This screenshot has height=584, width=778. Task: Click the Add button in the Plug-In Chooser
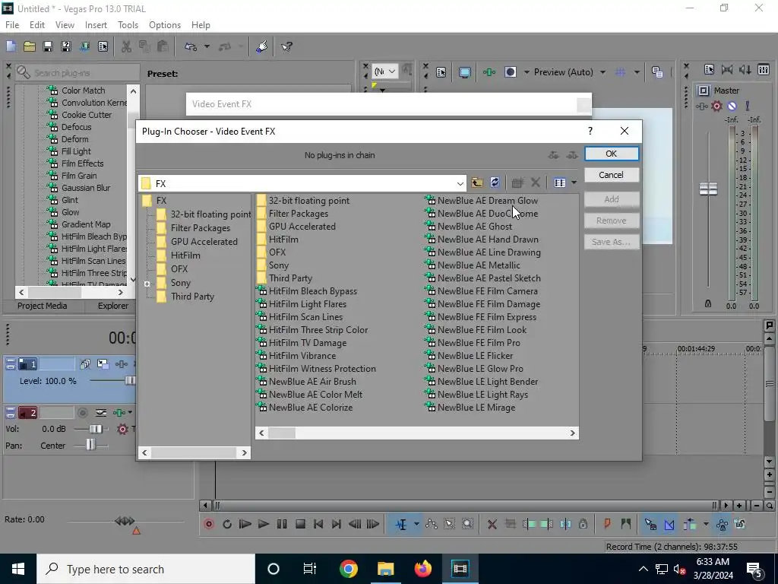pyautogui.click(x=612, y=199)
